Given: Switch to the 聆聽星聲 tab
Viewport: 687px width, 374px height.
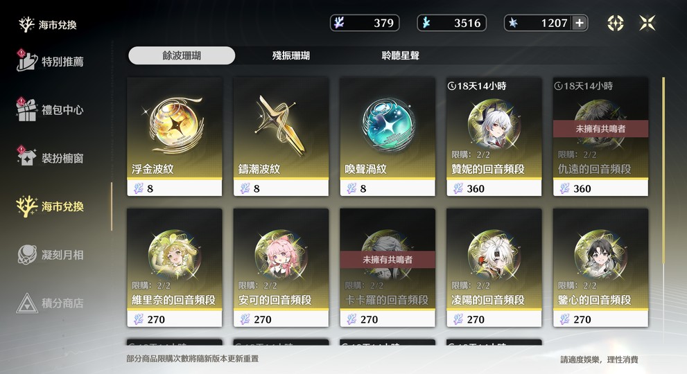Looking at the screenshot, I should [x=400, y=55].
